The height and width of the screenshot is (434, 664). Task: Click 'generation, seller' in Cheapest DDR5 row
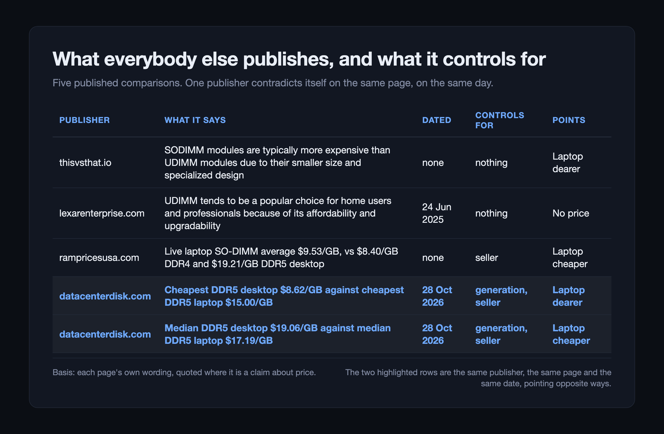[x=501, y=296]
